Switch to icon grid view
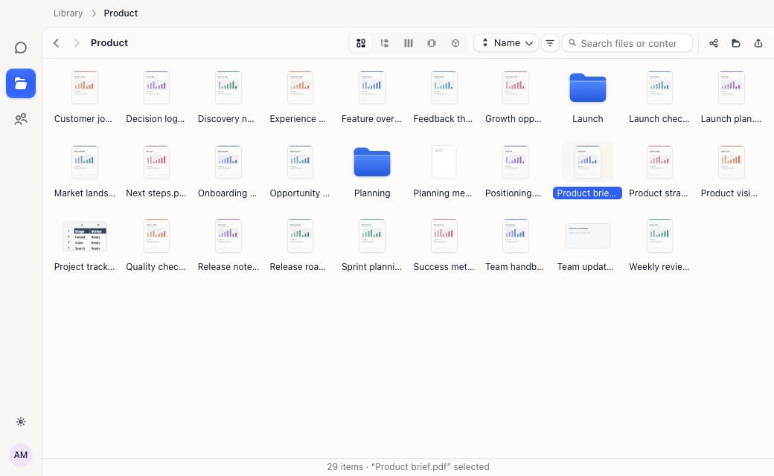Image resolution: width=774 pixels, height=476 pixels. [361, 43]
